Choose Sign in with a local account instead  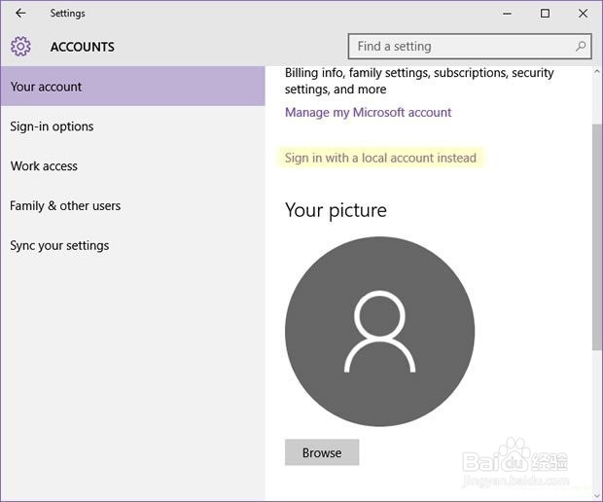click(x=380, y=158)
